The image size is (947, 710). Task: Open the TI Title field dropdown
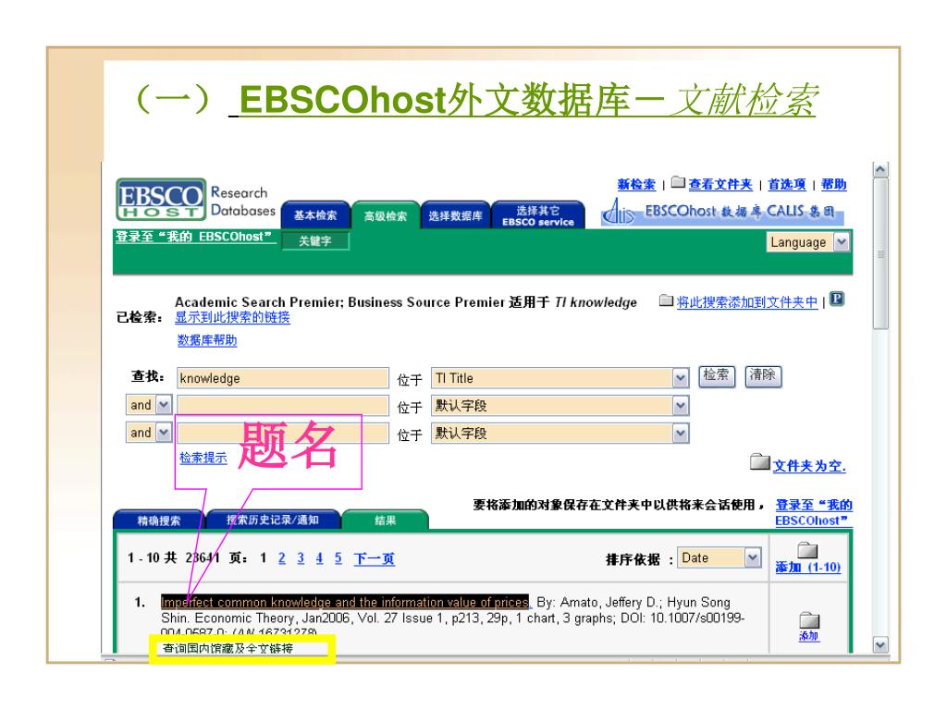(681, 378)
